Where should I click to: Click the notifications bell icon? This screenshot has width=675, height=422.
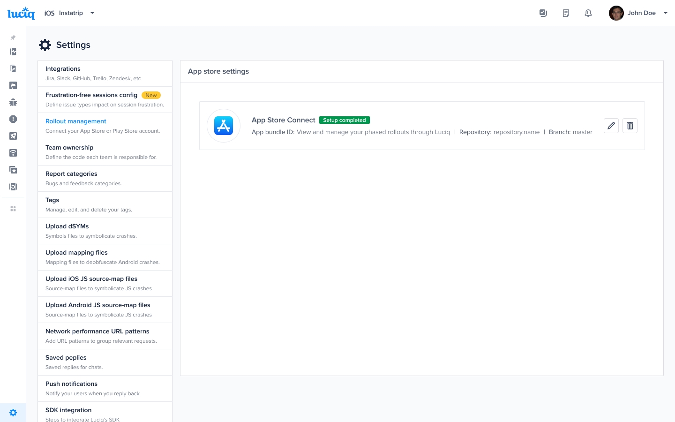[x=588, y=13]
